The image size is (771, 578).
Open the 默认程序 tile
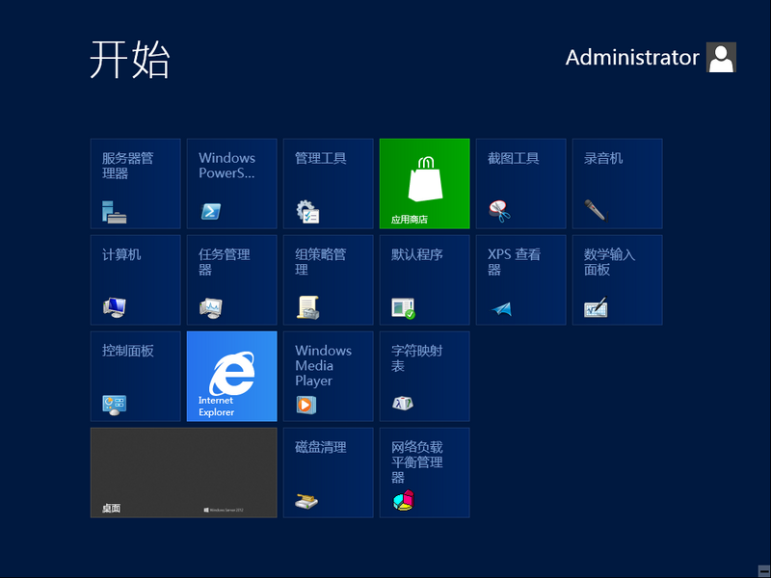424,279
